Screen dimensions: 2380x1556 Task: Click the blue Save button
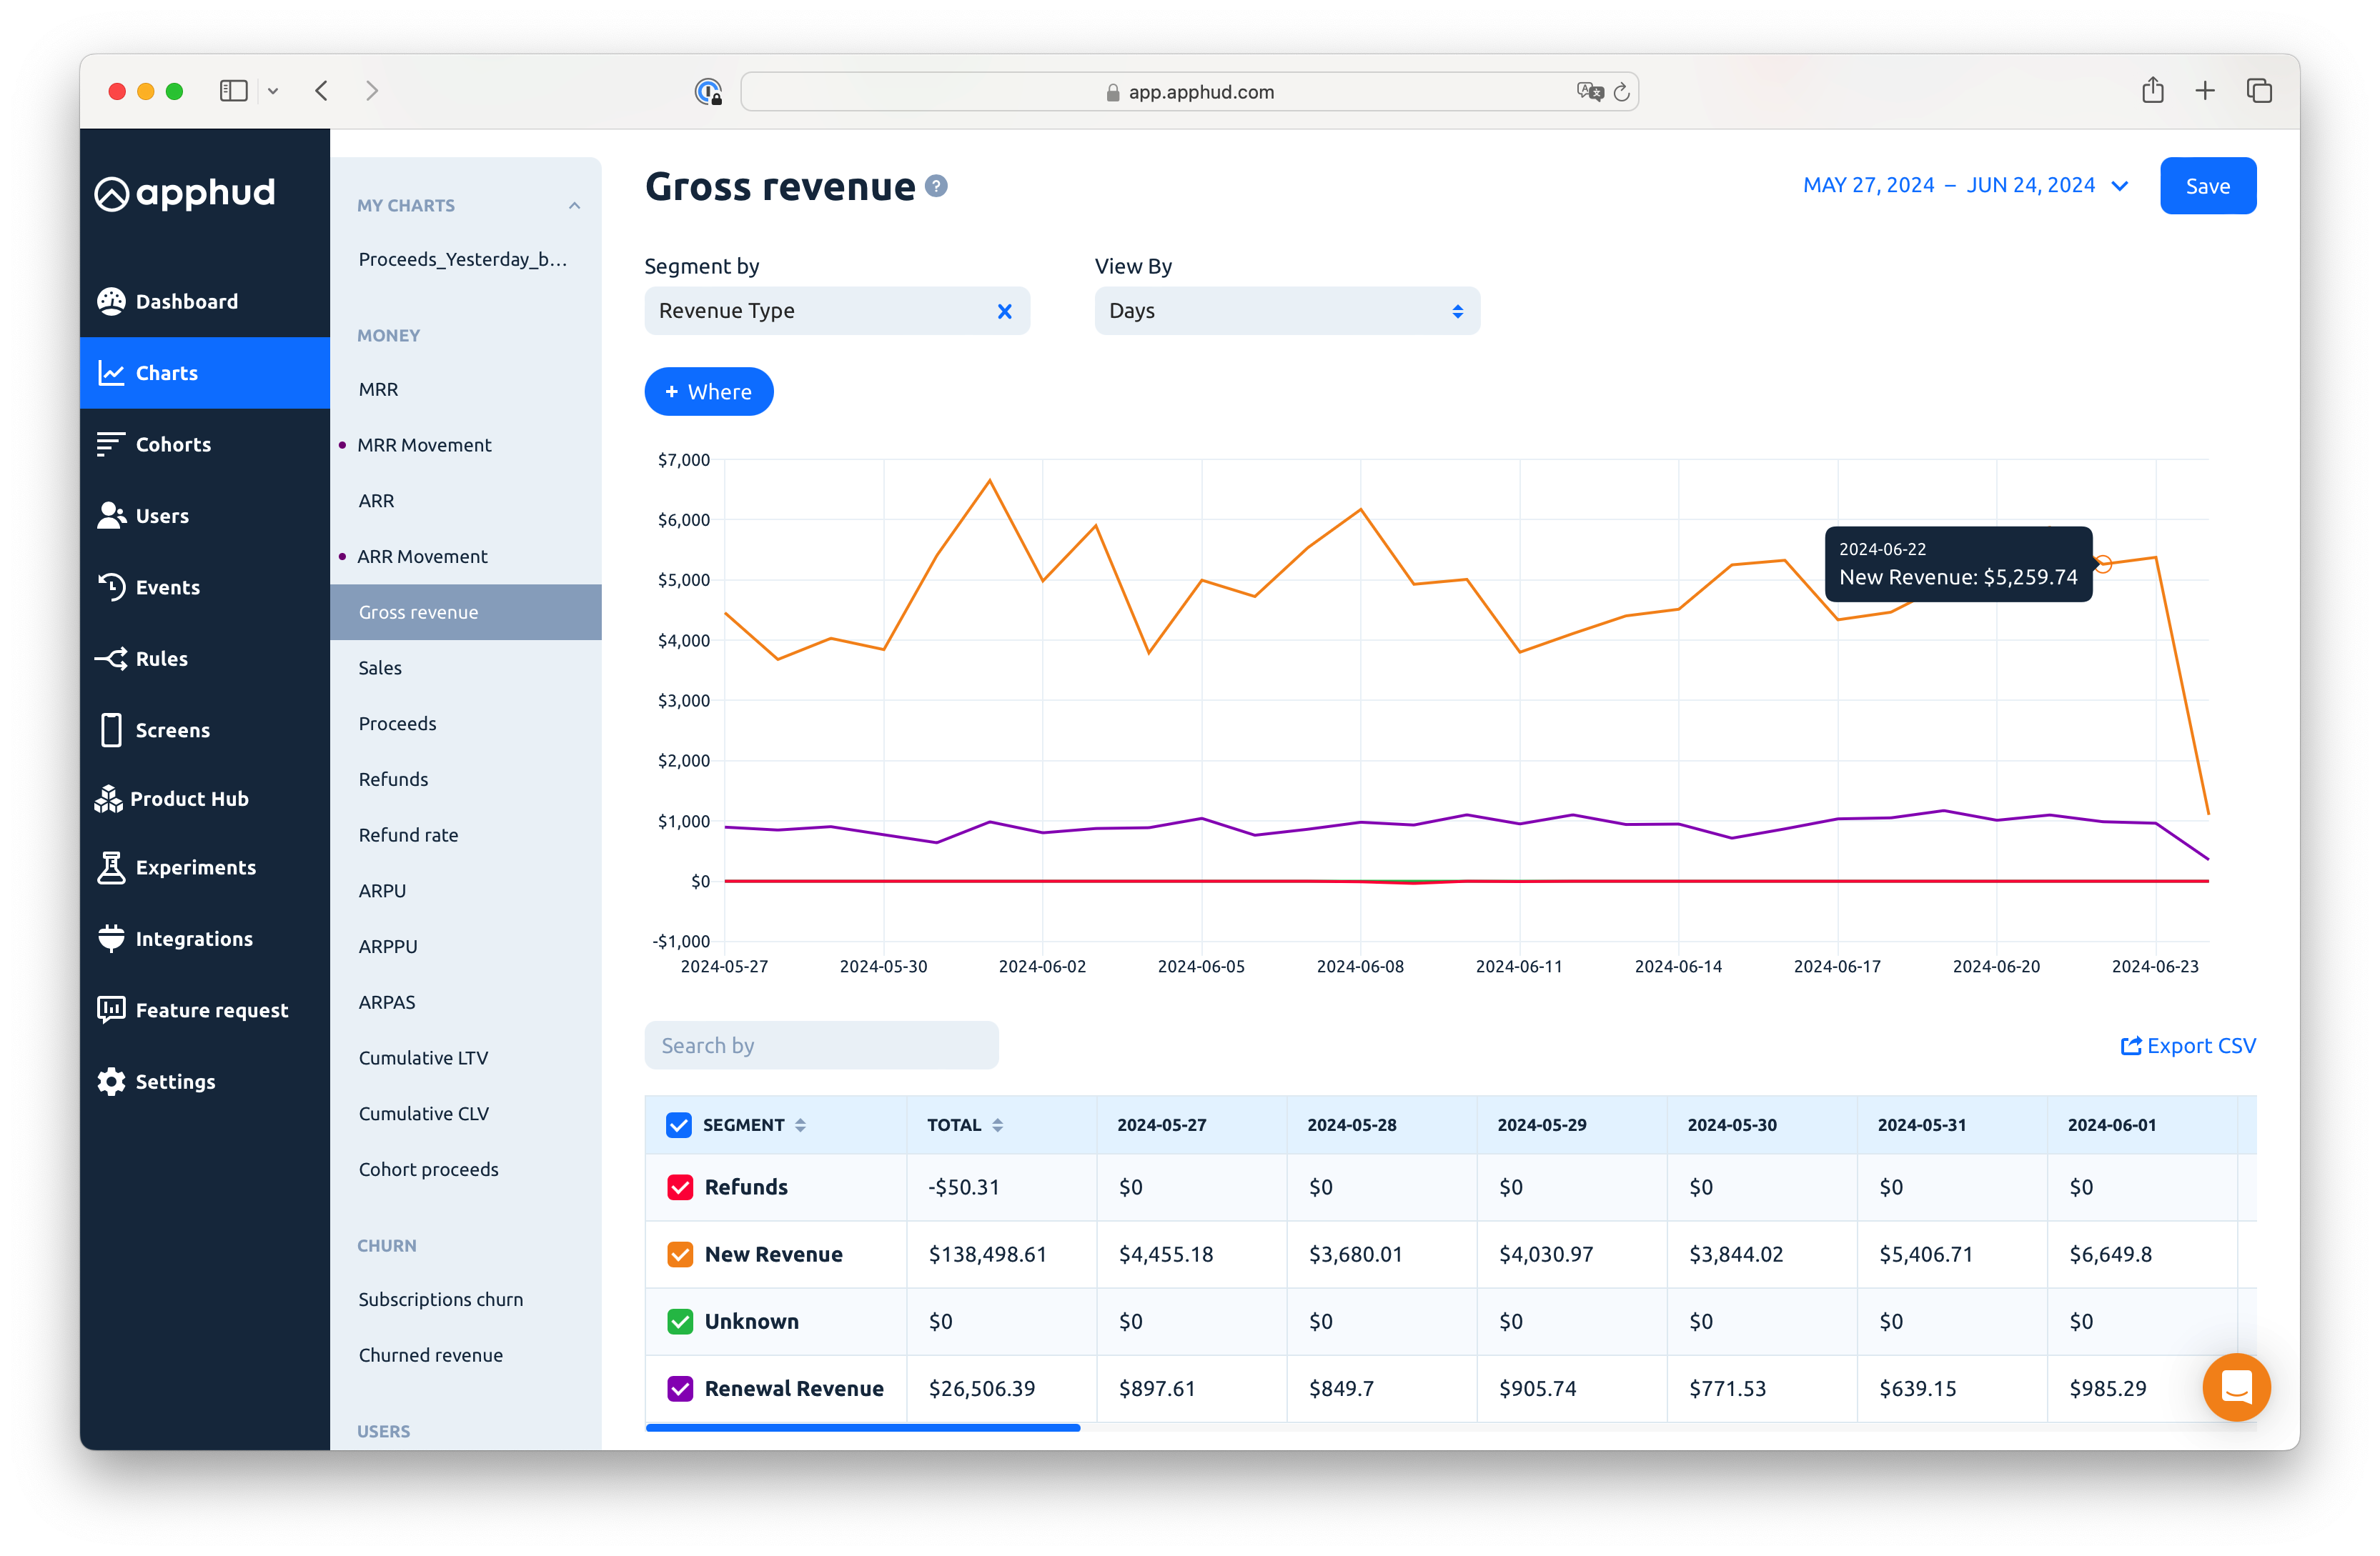[x=2207, y=186]
